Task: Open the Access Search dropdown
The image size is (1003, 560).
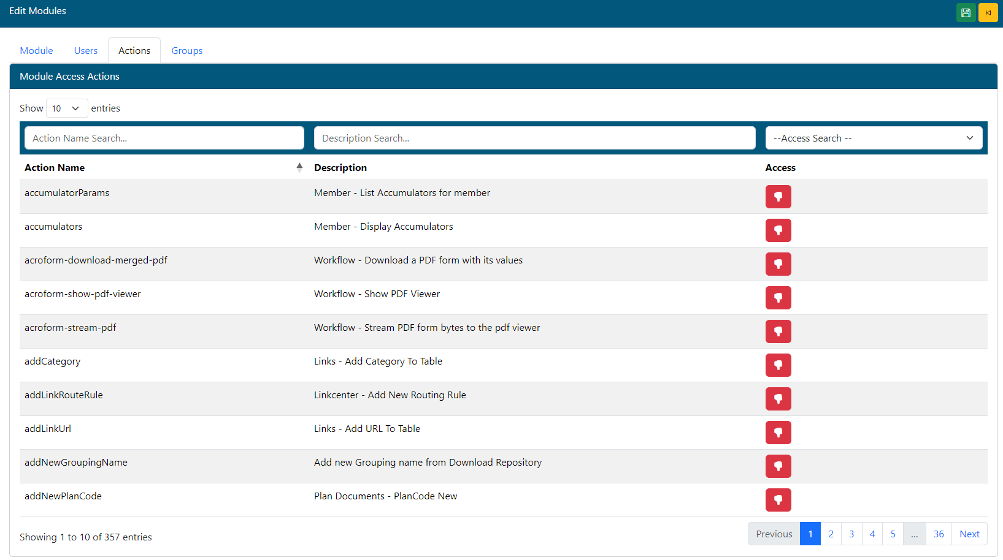Action: 873,138
